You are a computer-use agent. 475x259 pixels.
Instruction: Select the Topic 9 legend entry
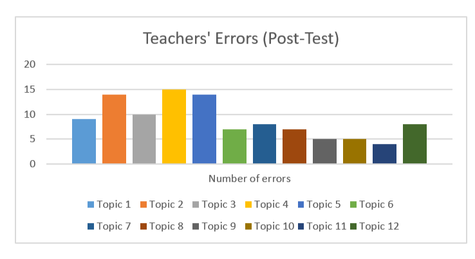click(x=214, y=226)
